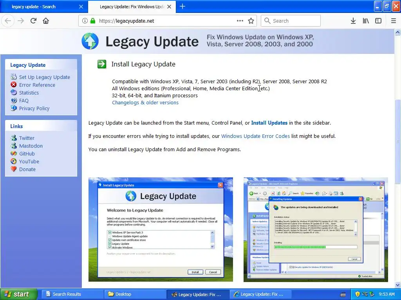Click the FAQ question mark icon
401x300 pixels.
(x=14, y=100)
